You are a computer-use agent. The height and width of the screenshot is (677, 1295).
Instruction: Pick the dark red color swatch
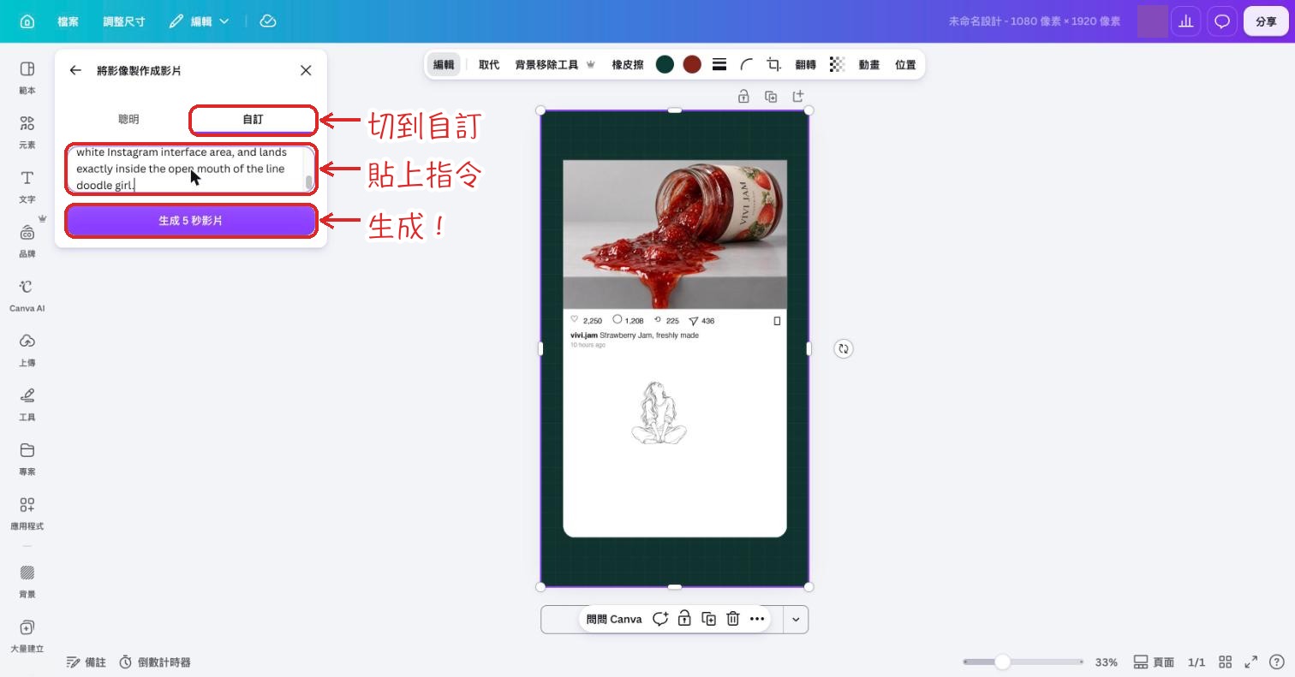pos(692,64)
